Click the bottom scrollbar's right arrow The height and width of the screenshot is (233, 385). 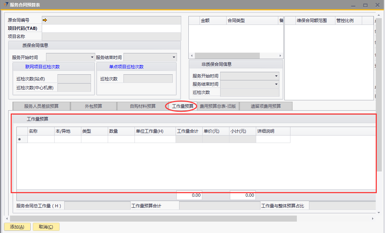[373, 218]
